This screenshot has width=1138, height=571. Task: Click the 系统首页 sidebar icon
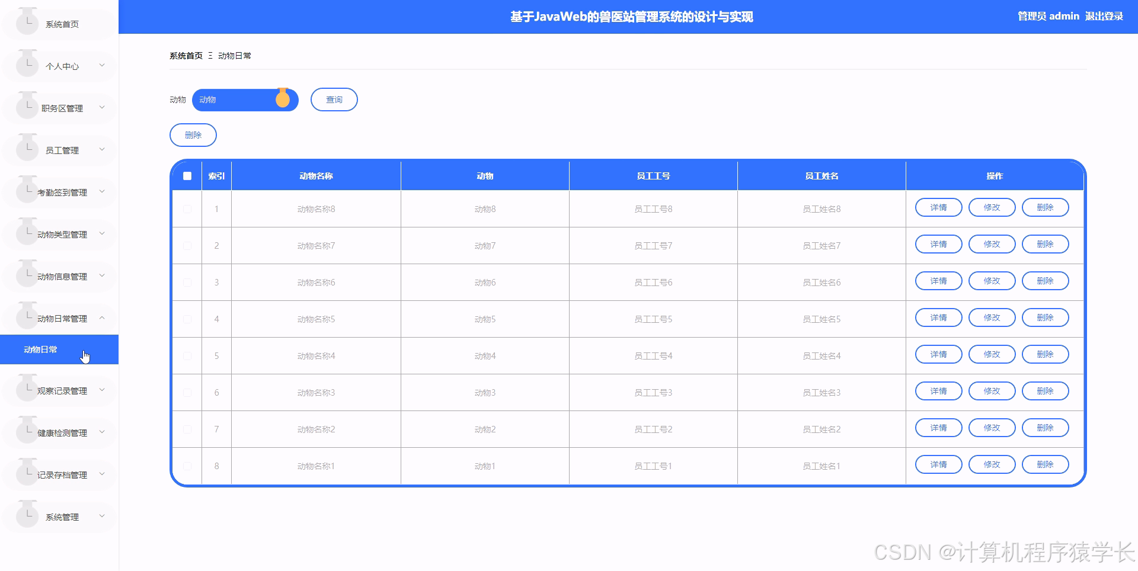pos(27,24)
